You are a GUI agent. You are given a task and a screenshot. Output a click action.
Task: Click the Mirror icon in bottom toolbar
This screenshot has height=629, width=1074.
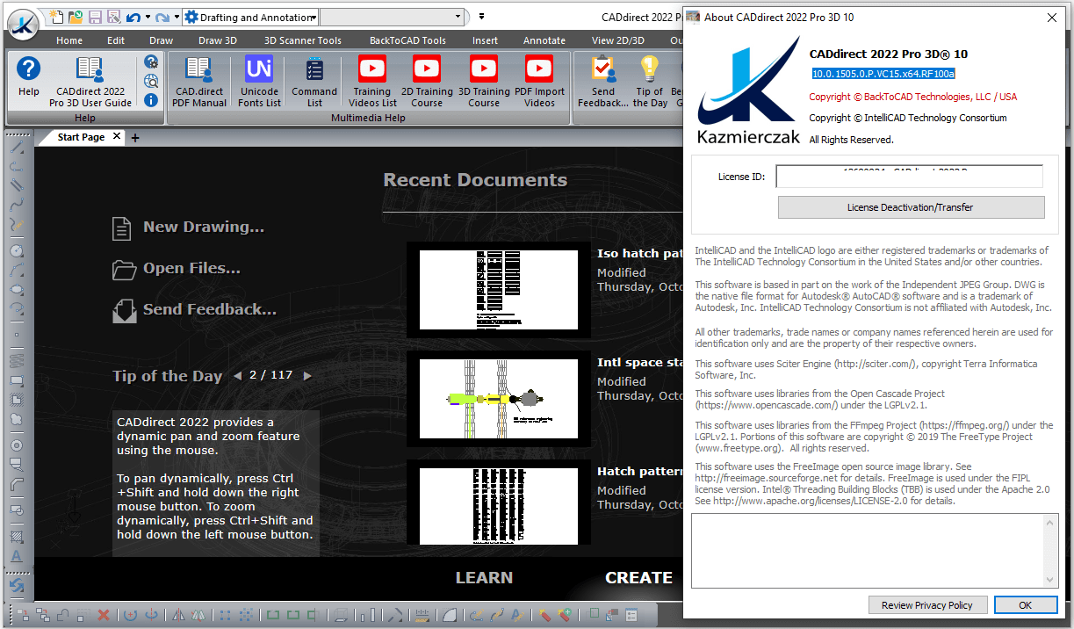(x=179, y=615)
